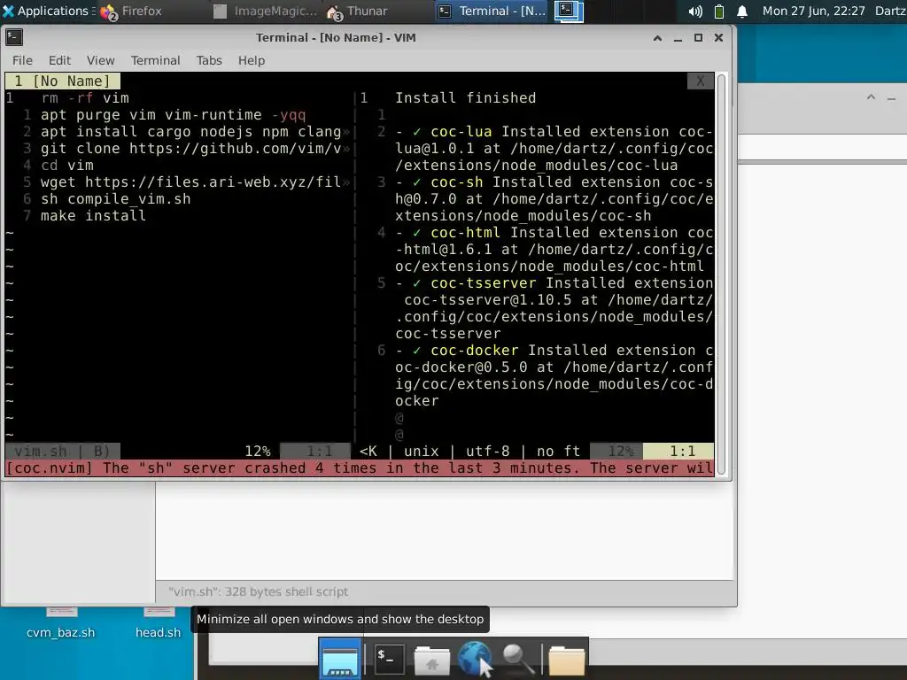Open the file manager home dock icon
Image resolution: width=907 pixels, height=680 pixels.
[x=431, y=659]
